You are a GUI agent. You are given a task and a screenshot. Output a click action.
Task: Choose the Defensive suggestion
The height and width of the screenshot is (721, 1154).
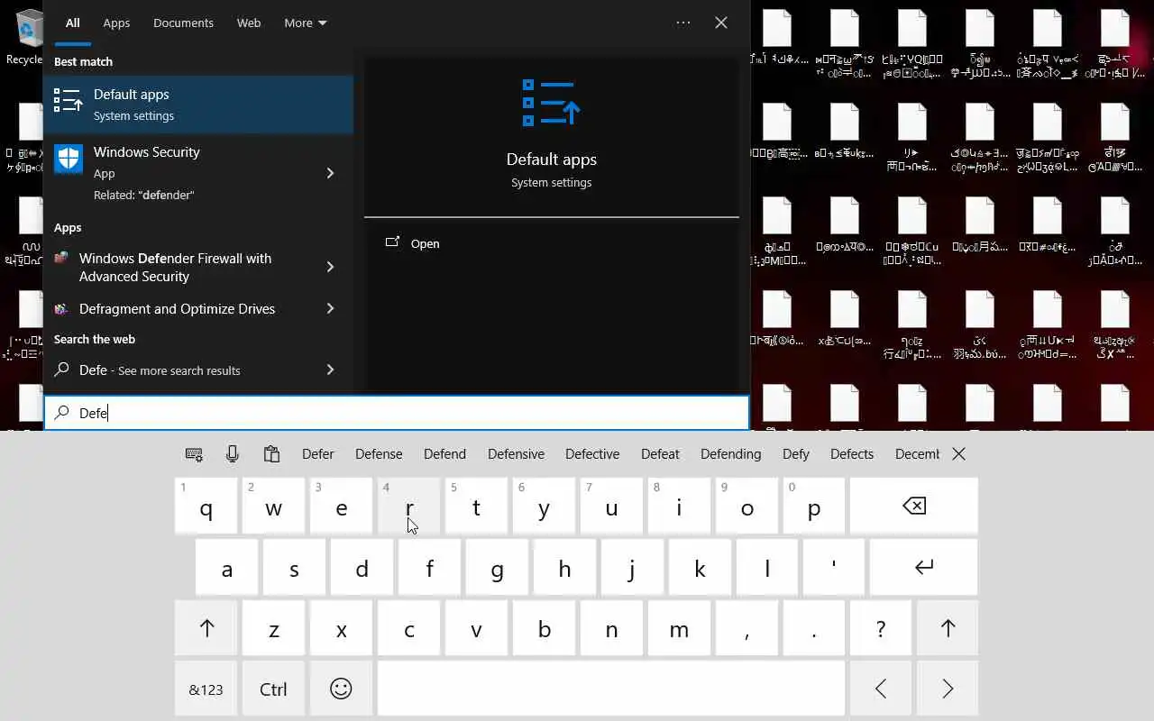[516, 454]
